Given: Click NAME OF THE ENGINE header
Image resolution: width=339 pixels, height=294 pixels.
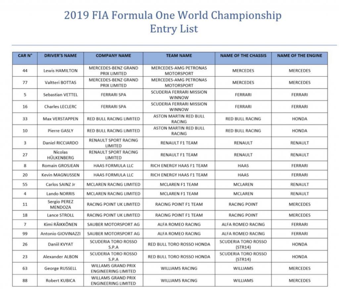Looking at the screenshot, I should coord(299,58).
